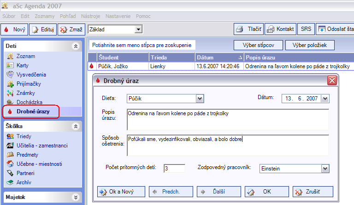
Task: Go to previous record with Predch.
Action: (x=171, y=192)
